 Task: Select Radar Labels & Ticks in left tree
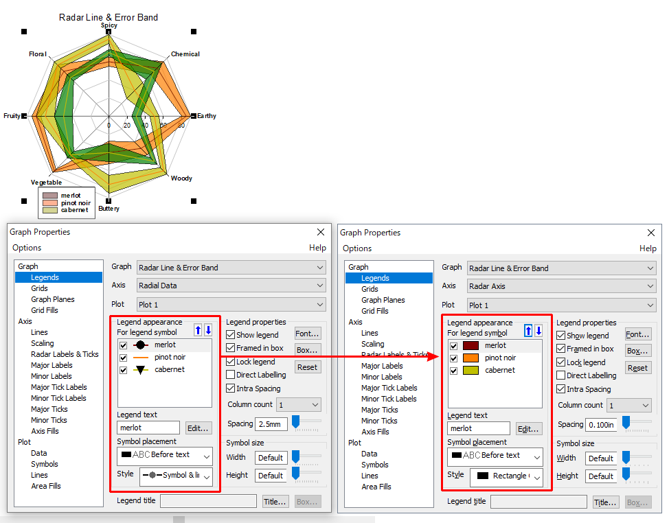point(65,354)
